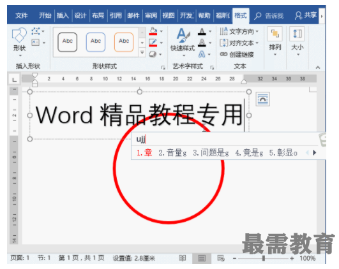Viewport: 339px width, 269px height.
Task: Switch to Print Layout view
Action: point(202,258)
